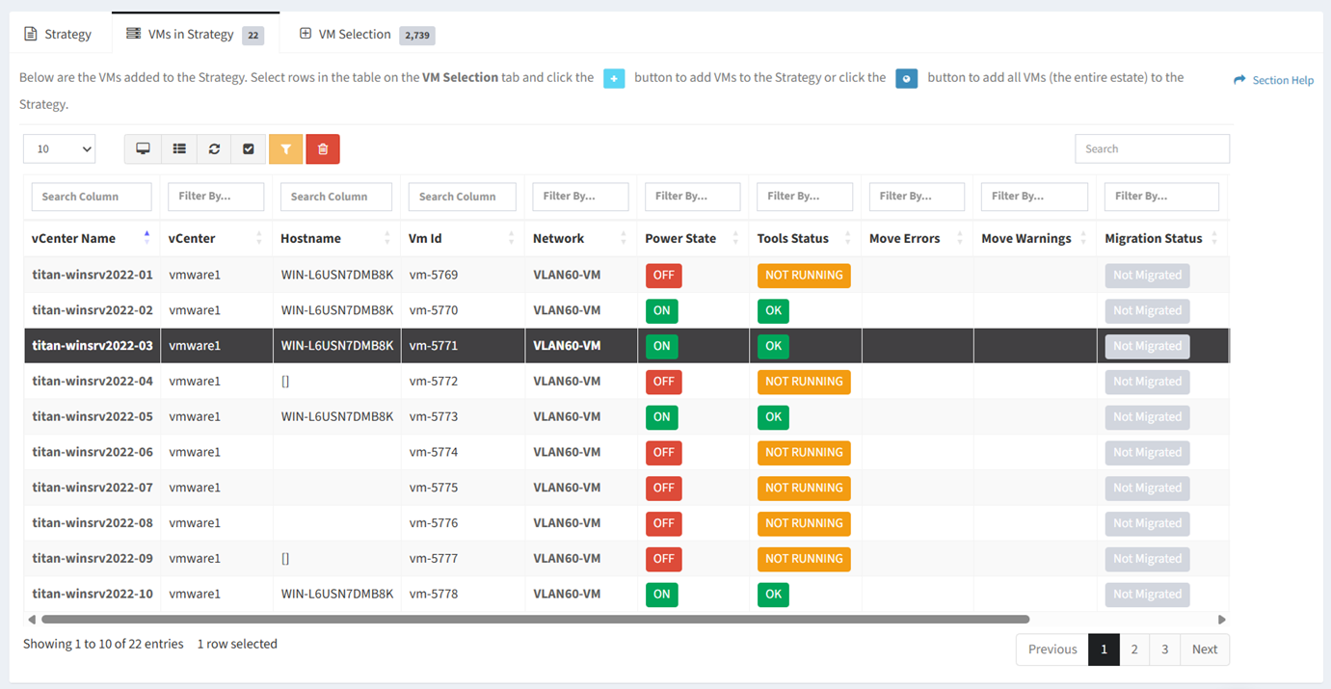Switch to the Strategy tab
Screen dimensions: 1331x689
57,34
